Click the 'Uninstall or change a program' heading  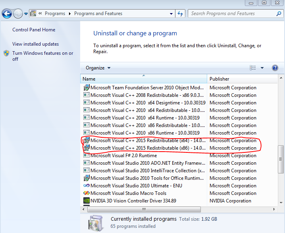[x=135, y=33]
